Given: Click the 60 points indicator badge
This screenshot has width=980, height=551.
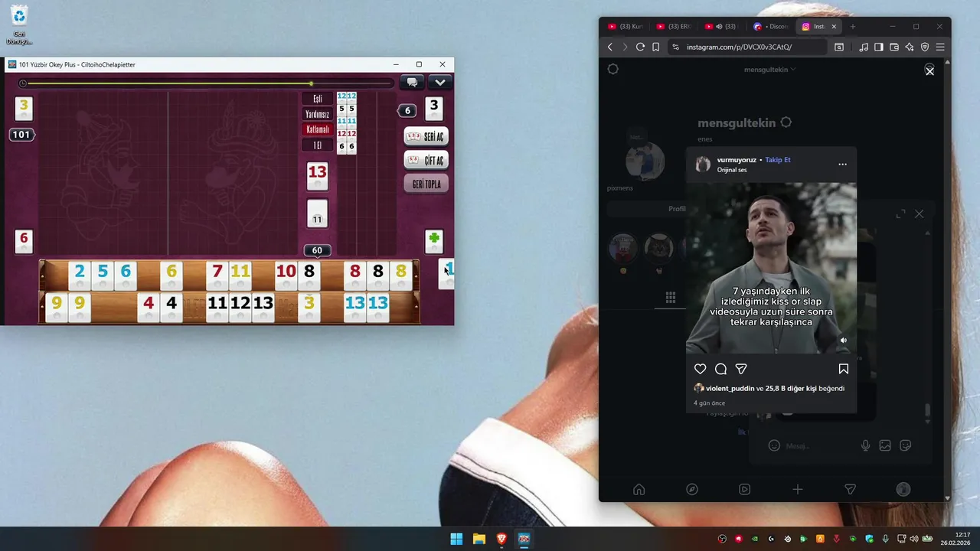Looking at the screenshot, I should 317,250.
